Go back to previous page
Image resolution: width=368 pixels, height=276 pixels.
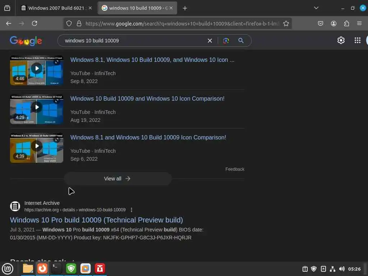[x=9, y=23]
